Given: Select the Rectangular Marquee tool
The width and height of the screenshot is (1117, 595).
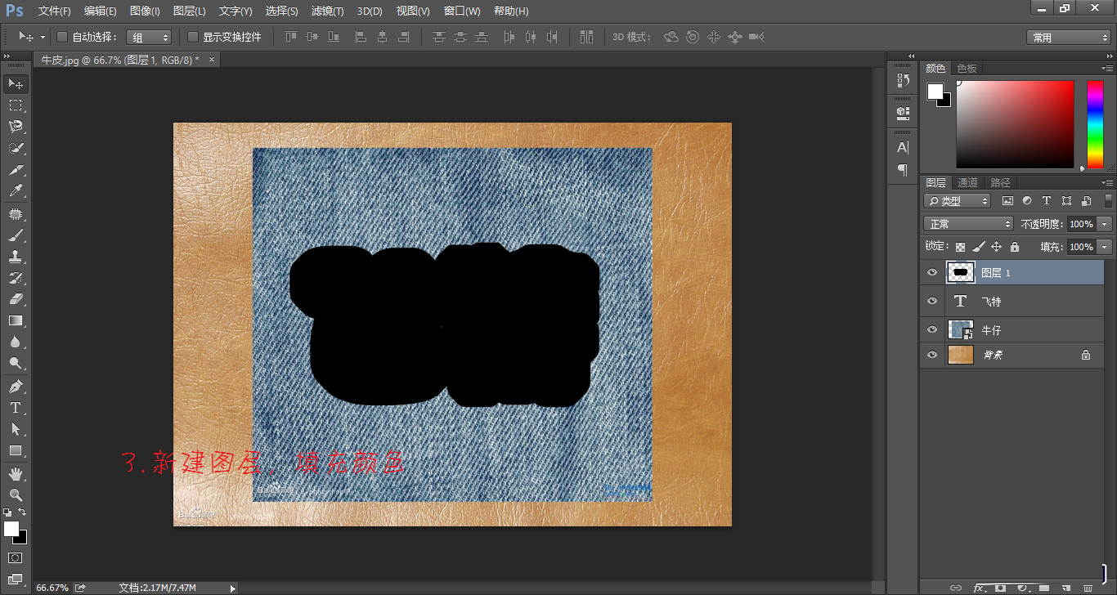Looking at the screenshot, I should tap(15, 105).
